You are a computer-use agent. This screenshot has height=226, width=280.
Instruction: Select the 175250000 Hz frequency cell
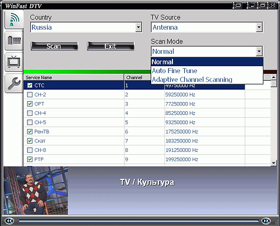[x=205, y=132]
